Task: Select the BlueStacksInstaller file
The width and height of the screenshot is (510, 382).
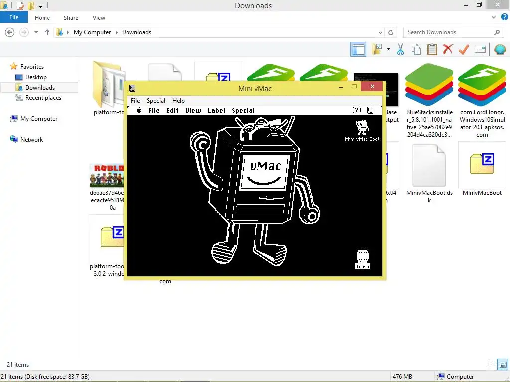Action: (429, 100)
